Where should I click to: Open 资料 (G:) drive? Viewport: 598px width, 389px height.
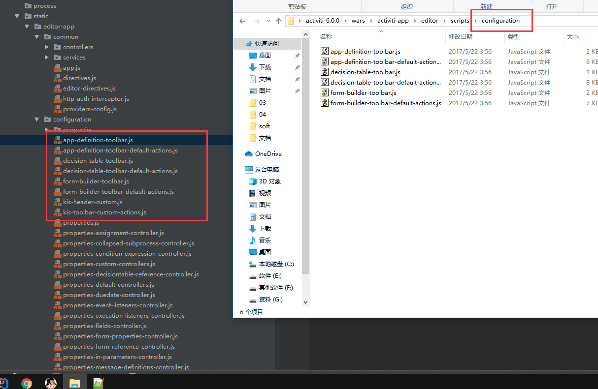click(270, 299)
